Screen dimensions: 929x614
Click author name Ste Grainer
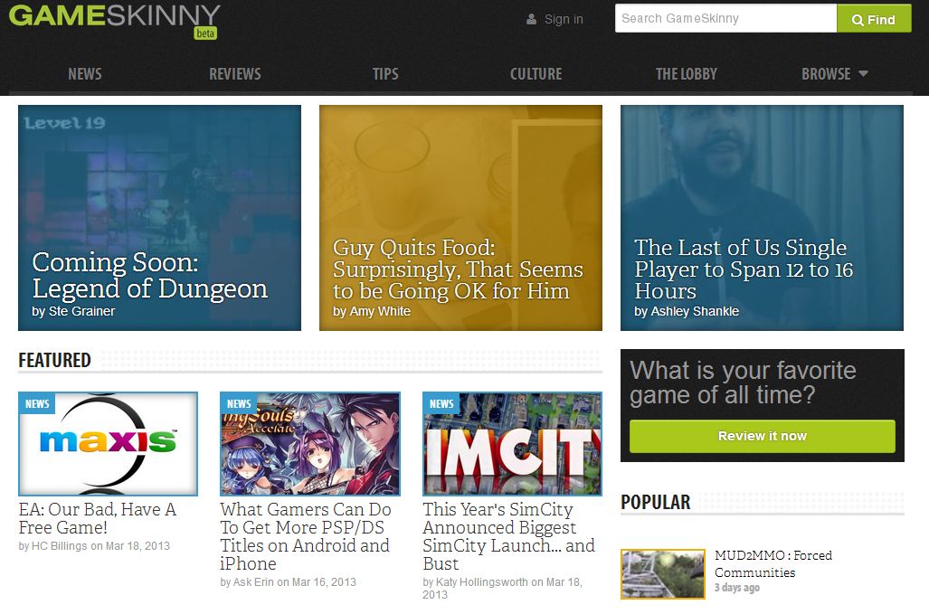pyautogui.click(x=81, y=311)
